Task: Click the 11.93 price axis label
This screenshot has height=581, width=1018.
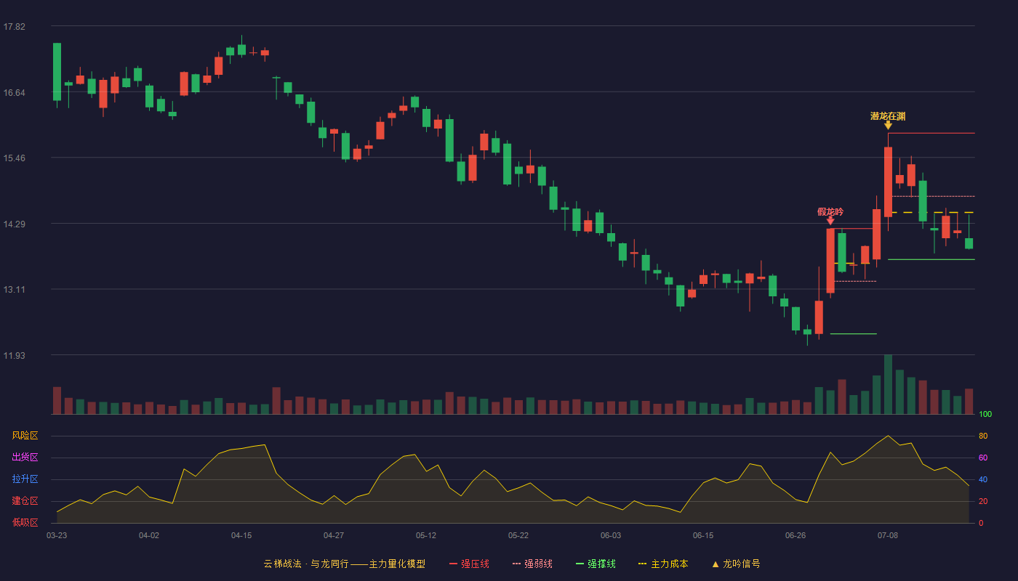Action: (14, 355)
